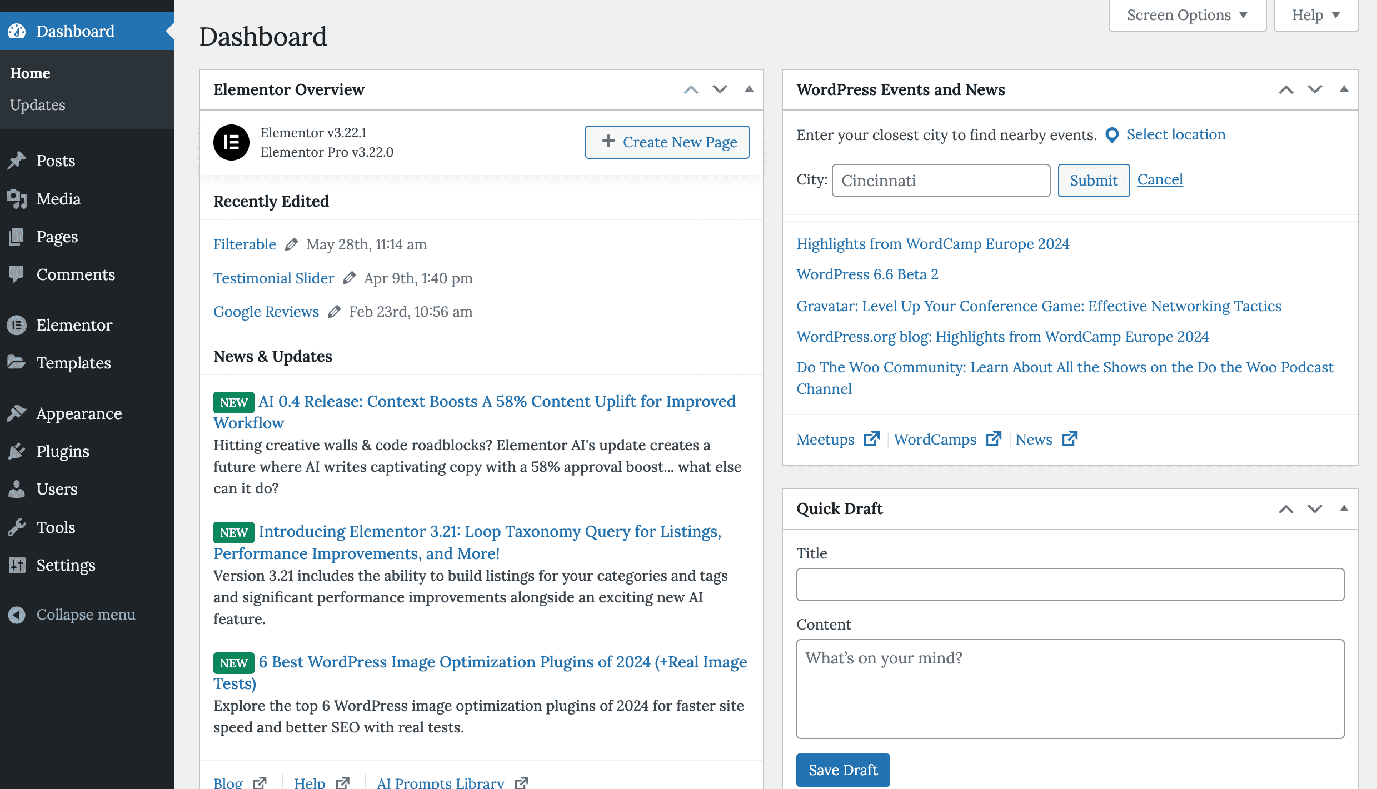Click the external link icon after News
The image size is (1377, 789).
point(1070,439)
